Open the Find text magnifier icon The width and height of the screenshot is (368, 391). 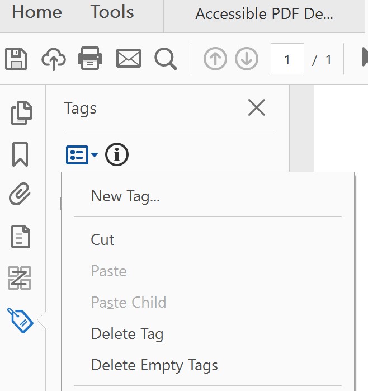pos(166,59)
